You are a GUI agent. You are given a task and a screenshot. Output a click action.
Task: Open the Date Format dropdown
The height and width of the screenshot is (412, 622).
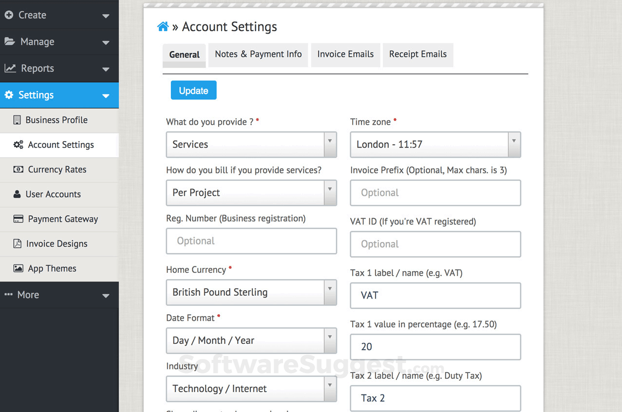(251, 340)
